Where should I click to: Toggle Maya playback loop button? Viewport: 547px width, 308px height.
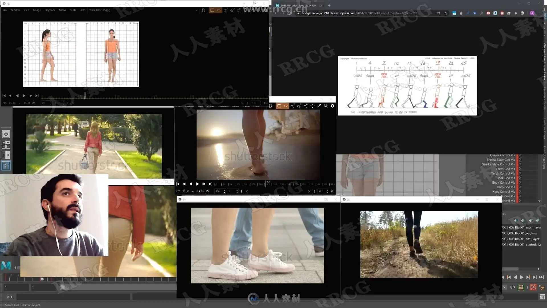pyautogui.click(x=513, y=287)
